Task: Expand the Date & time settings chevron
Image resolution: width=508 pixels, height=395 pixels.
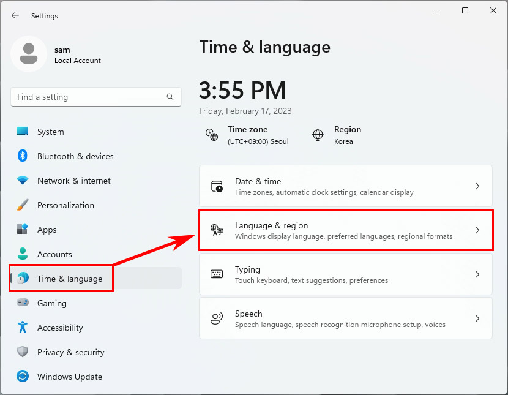Action: pos(477,186)
